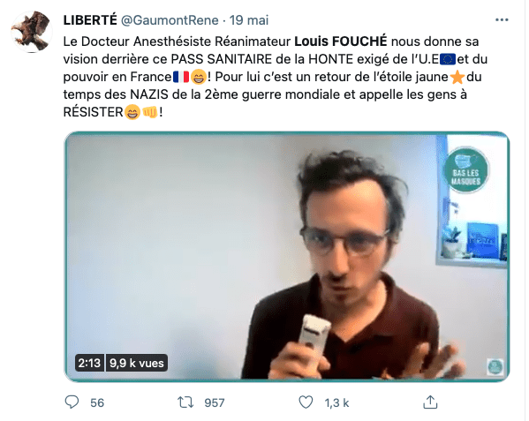Open LIBERTÉ display name profile
The width and height of the screenshot is (529, 421).
(90, 20)
